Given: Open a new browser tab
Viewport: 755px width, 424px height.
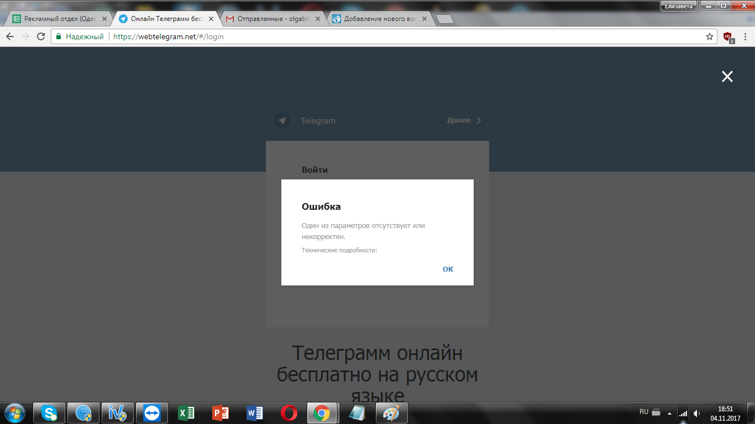Looking at the screenshot, I should (445, 19).
